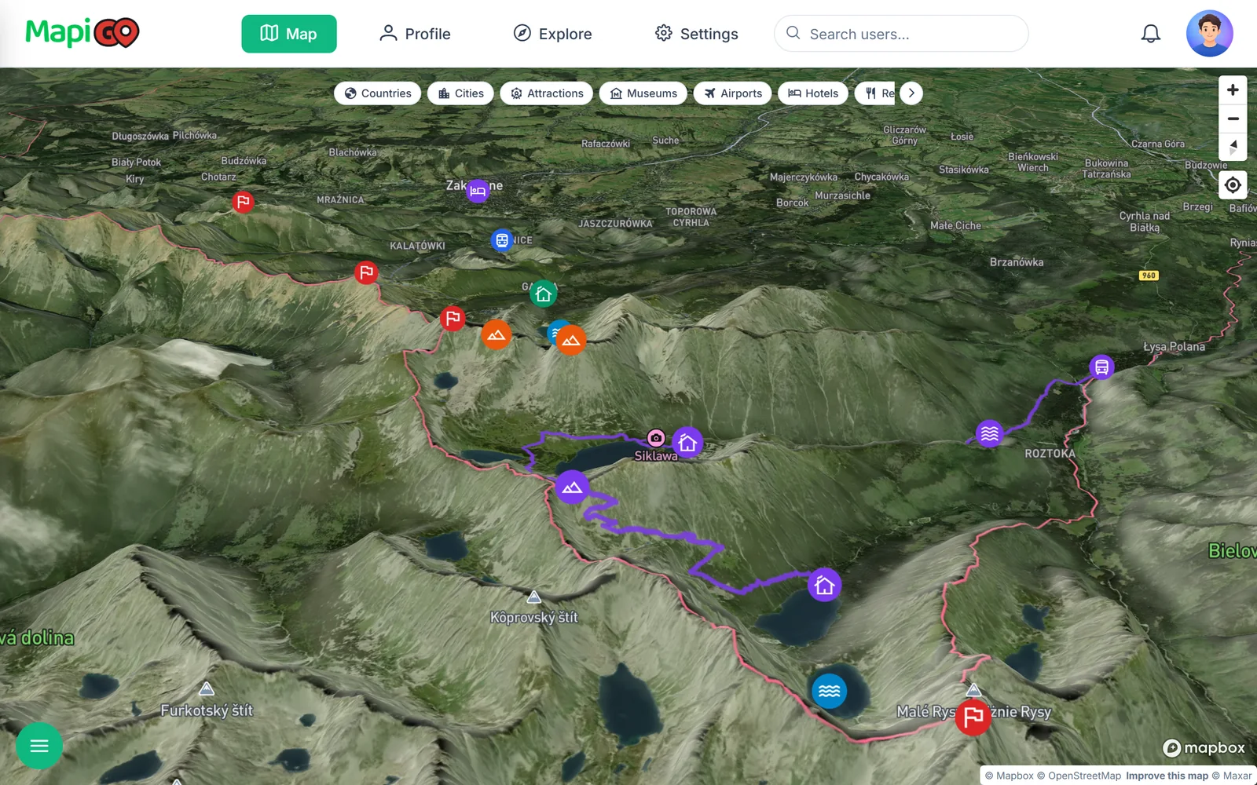Select the purple house marker by the lake
This screenshot has width=1257, height=785.
824,586
